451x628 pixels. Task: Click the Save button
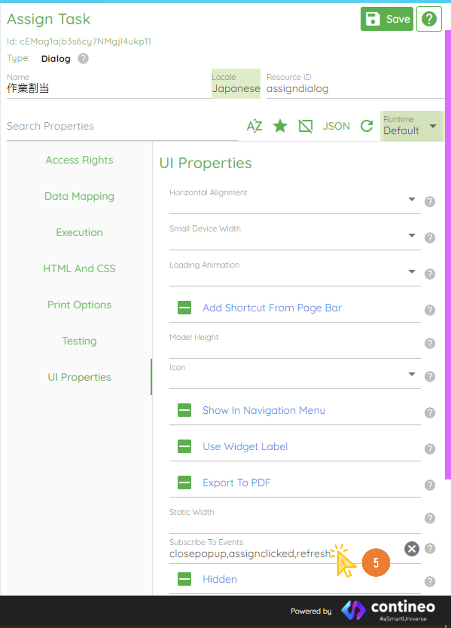tap(387, 19)
